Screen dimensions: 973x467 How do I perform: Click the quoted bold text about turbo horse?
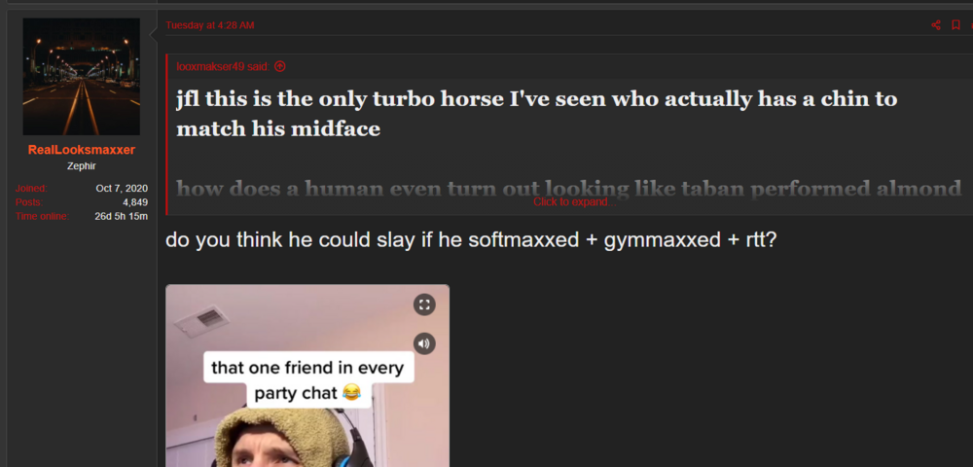click(x=537, y=114)
